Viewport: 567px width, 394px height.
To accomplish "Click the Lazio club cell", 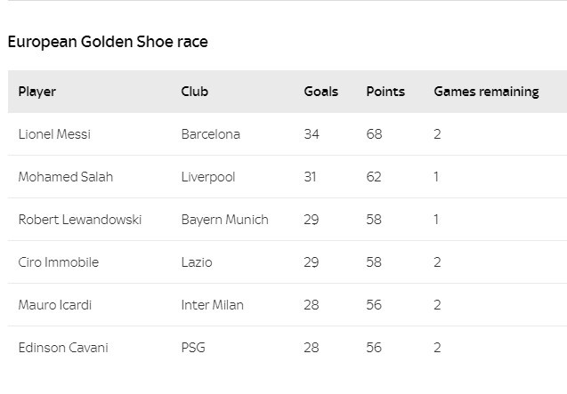I will pyautogui.click(x=197, y=262).
